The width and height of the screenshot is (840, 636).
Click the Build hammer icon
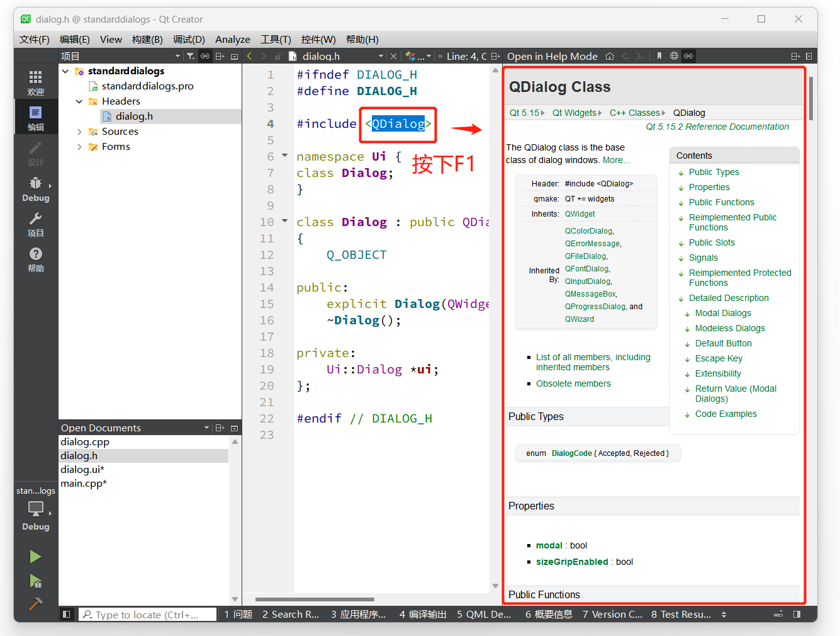(35, 604)
